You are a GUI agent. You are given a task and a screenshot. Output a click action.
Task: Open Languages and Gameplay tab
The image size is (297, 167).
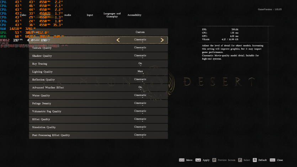112,15
